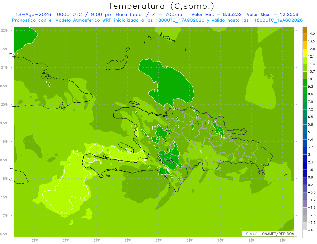The height and width of the screenshot is (244, 317).
Task: Click the -0.5 color scale value
Action: click(312, 192)
